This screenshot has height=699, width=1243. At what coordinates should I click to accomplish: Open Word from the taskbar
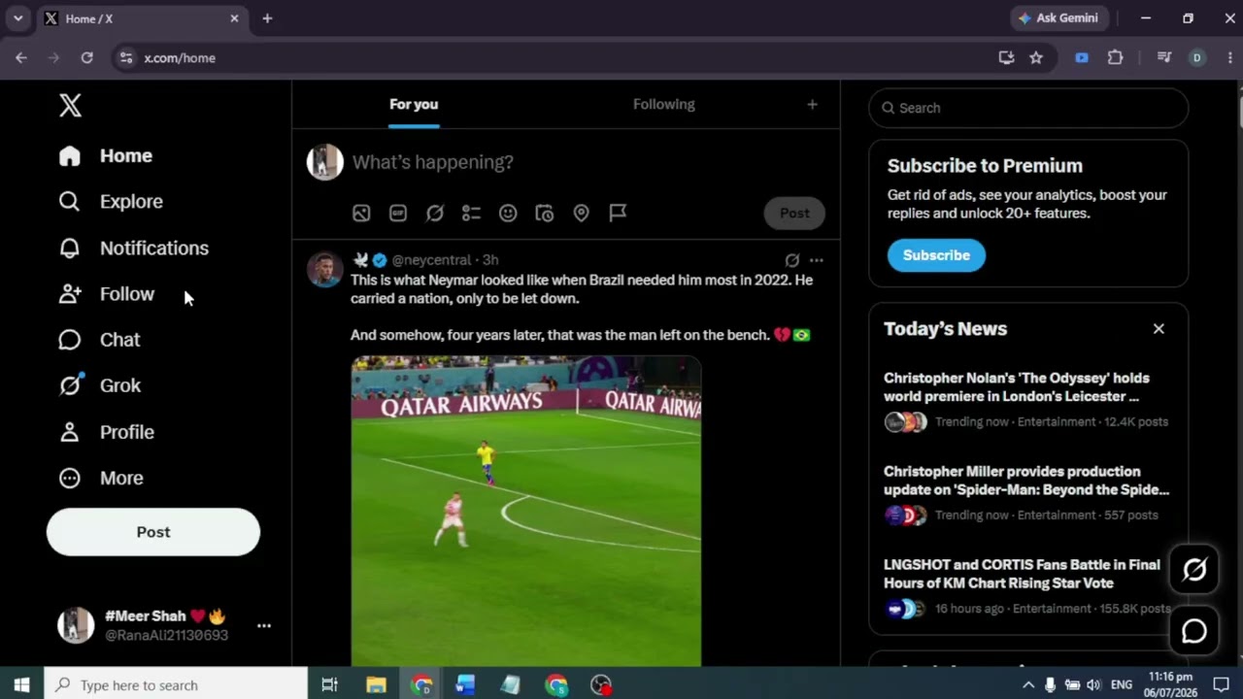click(465, 685)
